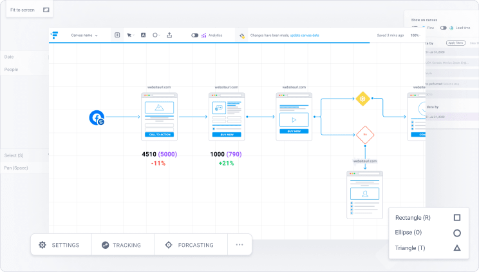The width and height of the screenshot is (479, 272).
Task: Choose the Select (S) tool option
Action: click(24, 155)
